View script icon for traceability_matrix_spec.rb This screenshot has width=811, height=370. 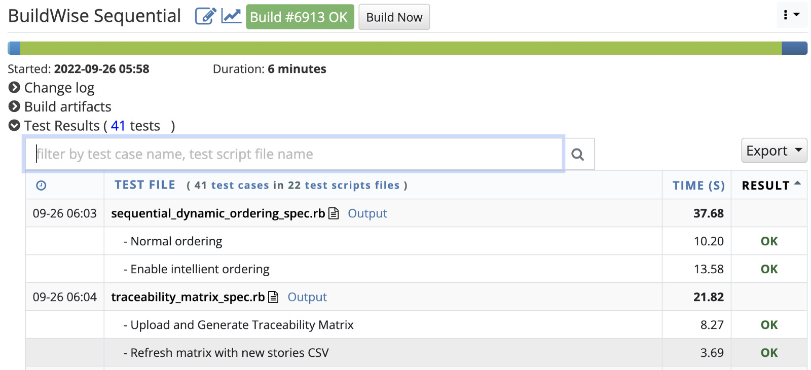273,297
